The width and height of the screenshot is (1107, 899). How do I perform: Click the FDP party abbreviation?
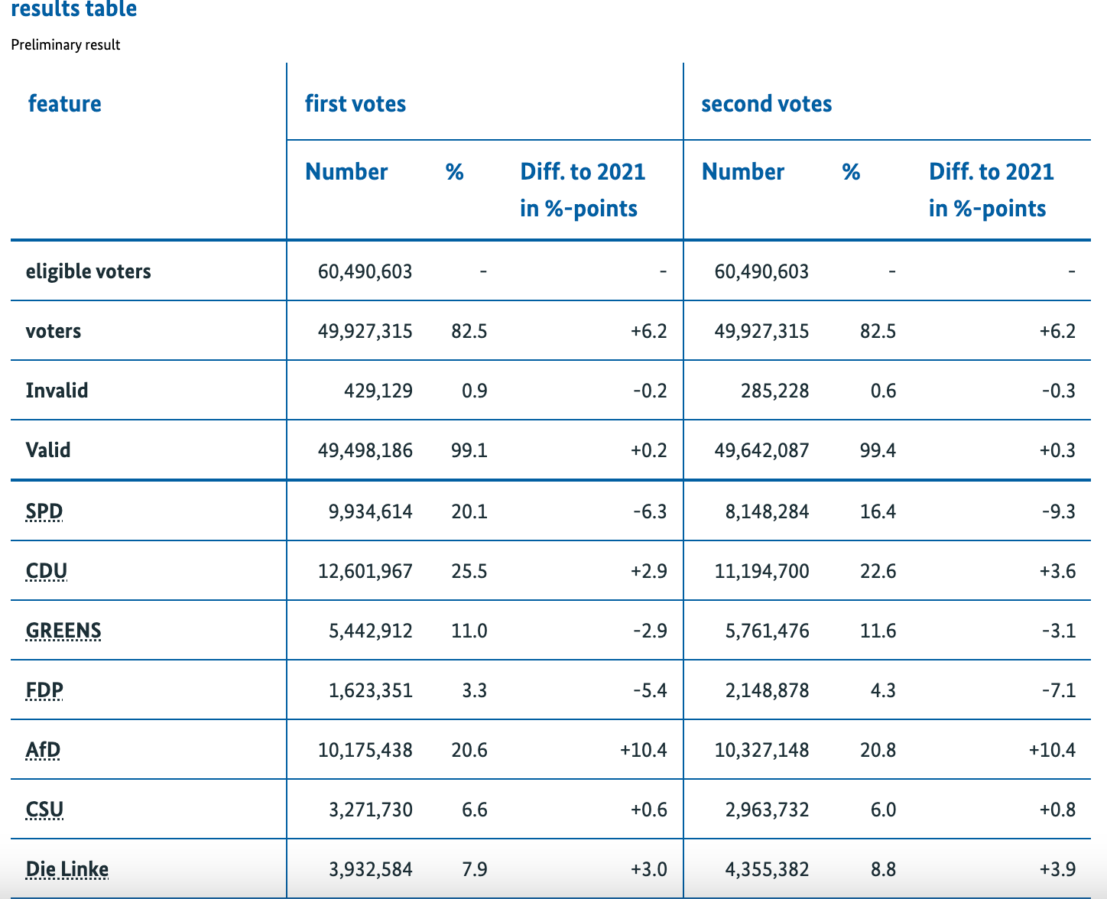tap(44, 690)
